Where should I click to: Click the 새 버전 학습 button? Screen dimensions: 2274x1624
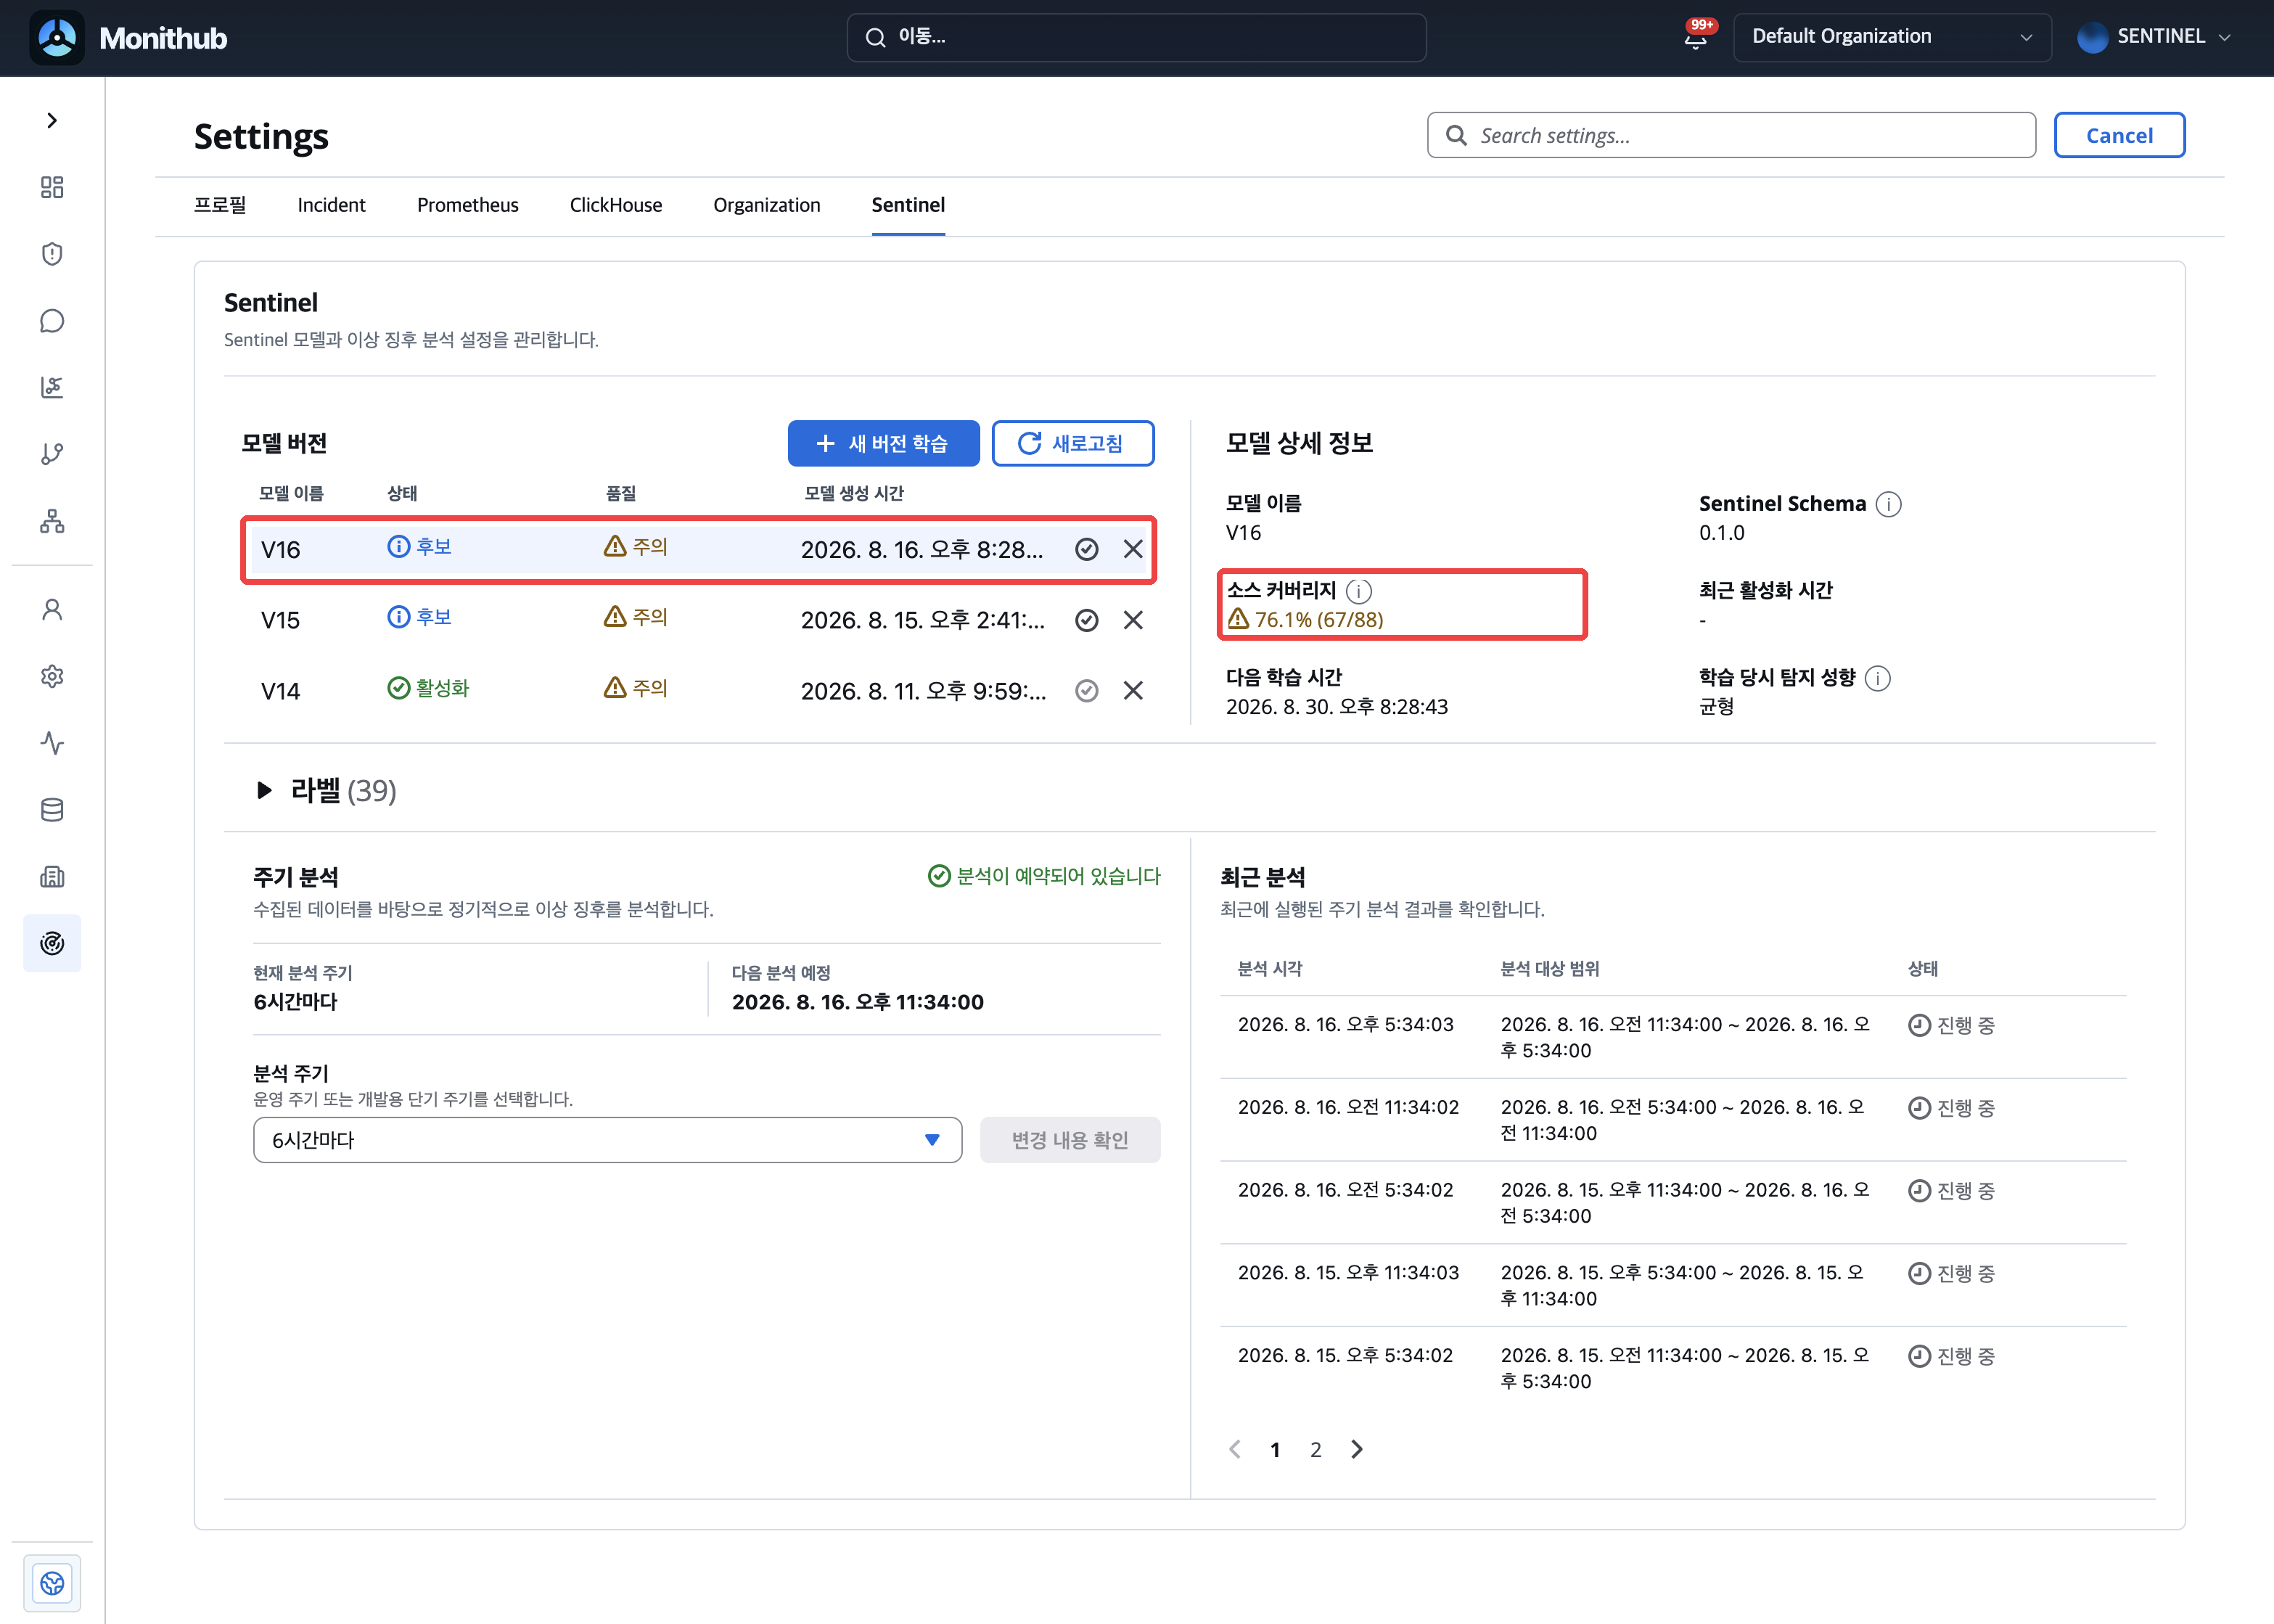point(883,443)
